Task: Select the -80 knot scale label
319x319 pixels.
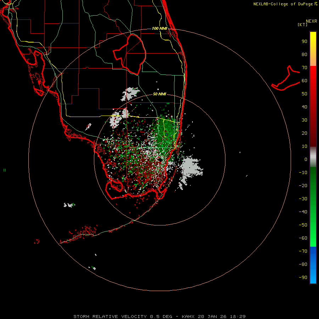Action: (303, 264)
